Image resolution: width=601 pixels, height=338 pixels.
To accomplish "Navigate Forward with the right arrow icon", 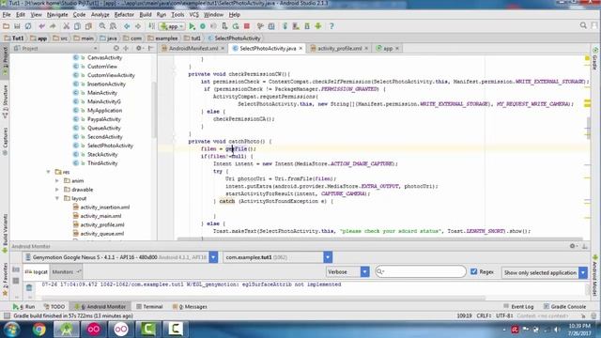I will 138,26.
